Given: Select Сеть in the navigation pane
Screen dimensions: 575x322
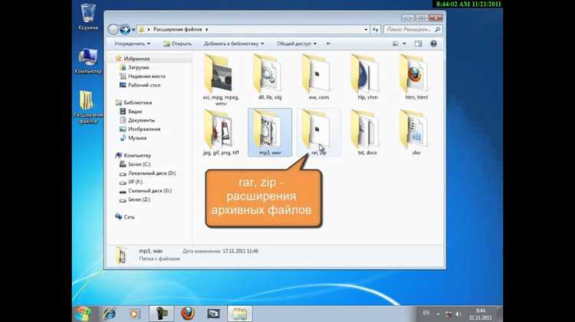Looking at the screenshot, I should pyautogui.click(x=129, y=216).
